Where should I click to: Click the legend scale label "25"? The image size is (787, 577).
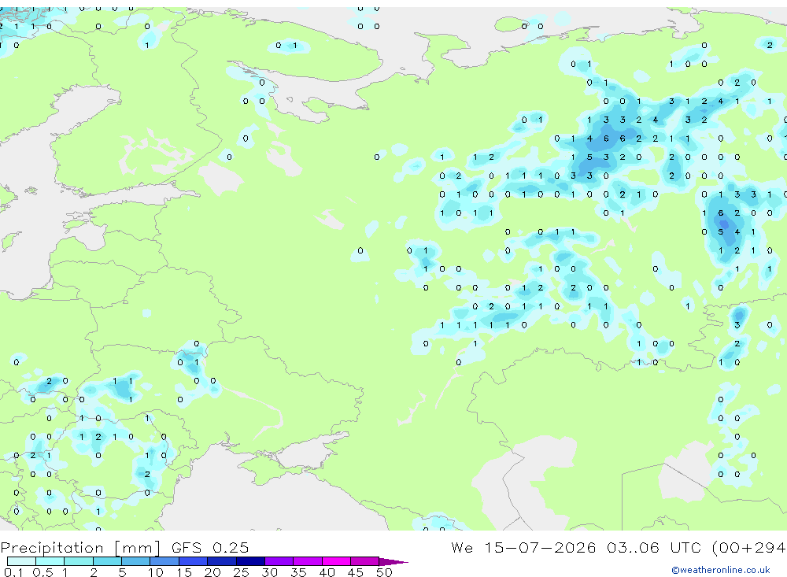coord(242,572)
